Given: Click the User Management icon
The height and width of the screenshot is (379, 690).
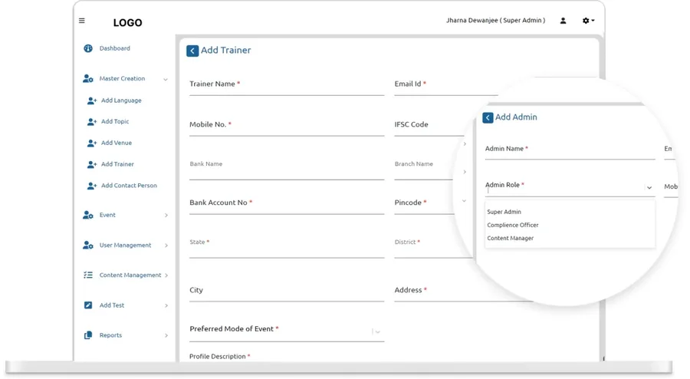Looking at the screenshot, I should (88, 246).
